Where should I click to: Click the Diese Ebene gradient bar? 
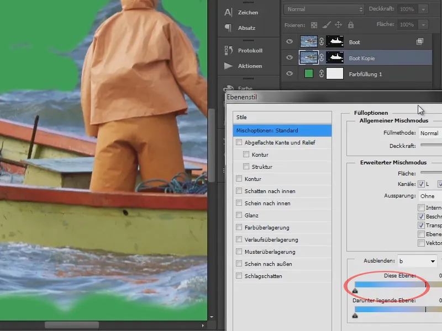tap(398, 285)
